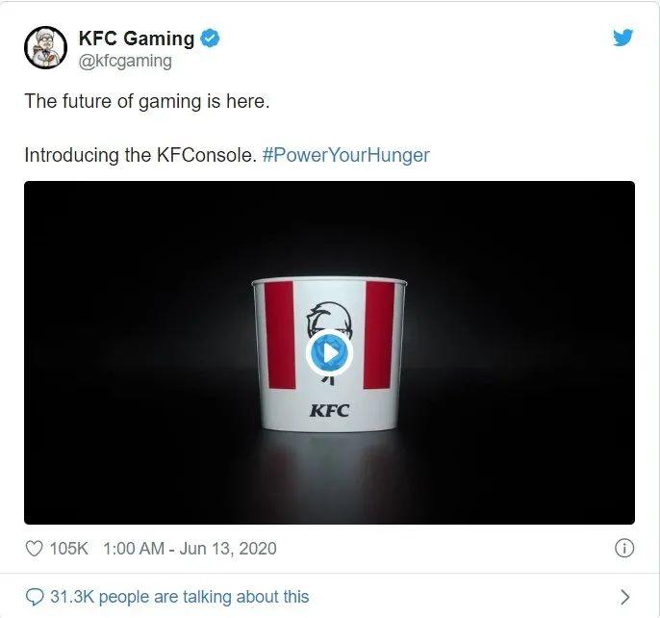This screenshot has height=618, width=660.
Task: Click the Twitter bird logo
Action: pos(622,38)
